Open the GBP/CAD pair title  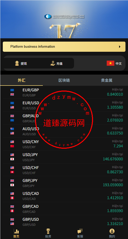coord(31,207)
